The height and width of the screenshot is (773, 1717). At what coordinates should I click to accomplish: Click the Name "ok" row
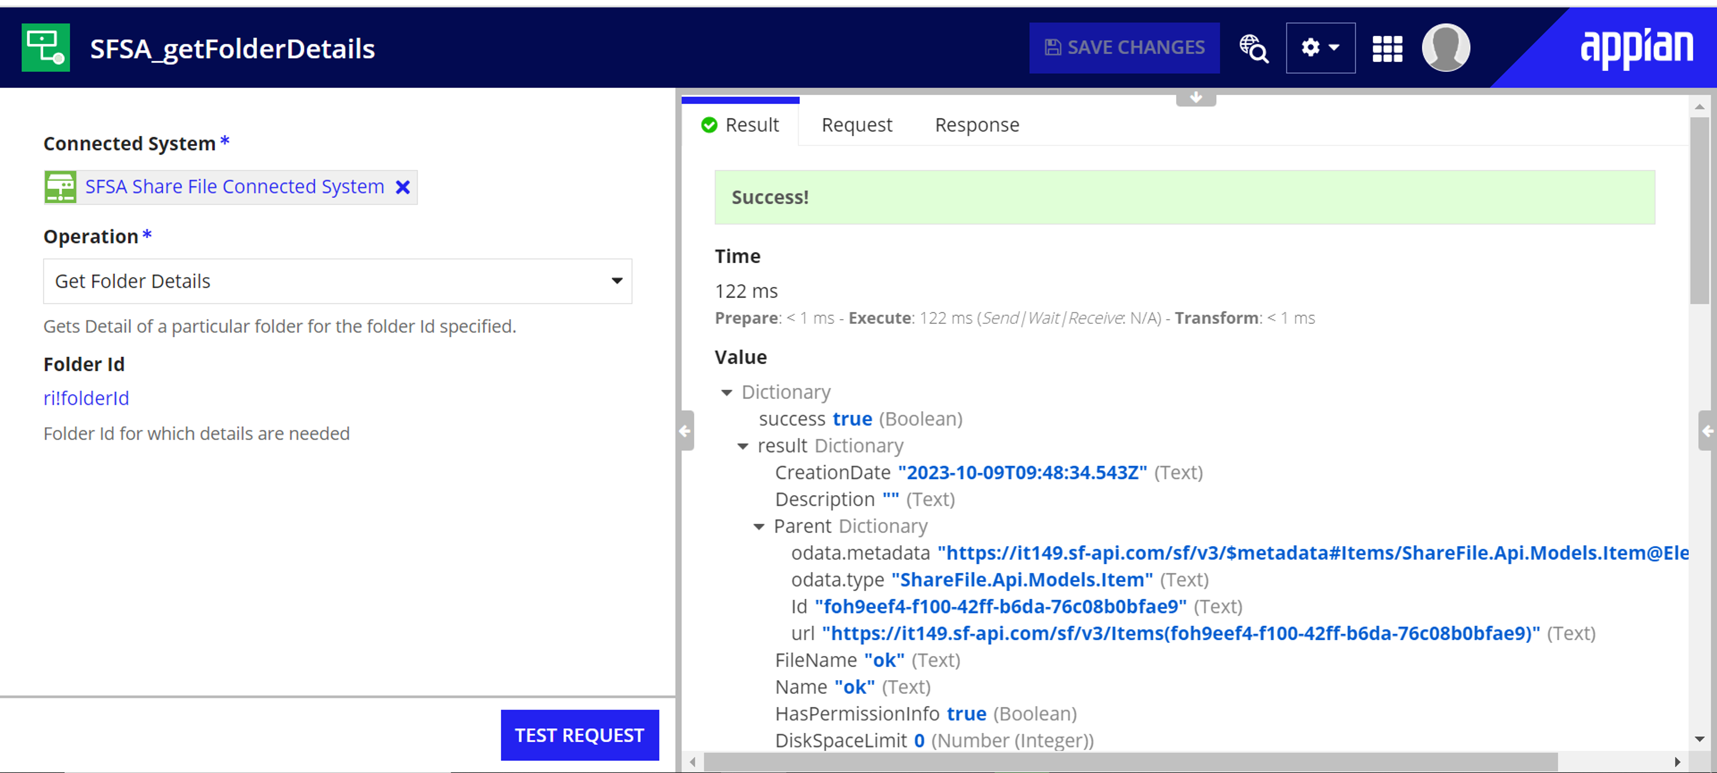853,687
